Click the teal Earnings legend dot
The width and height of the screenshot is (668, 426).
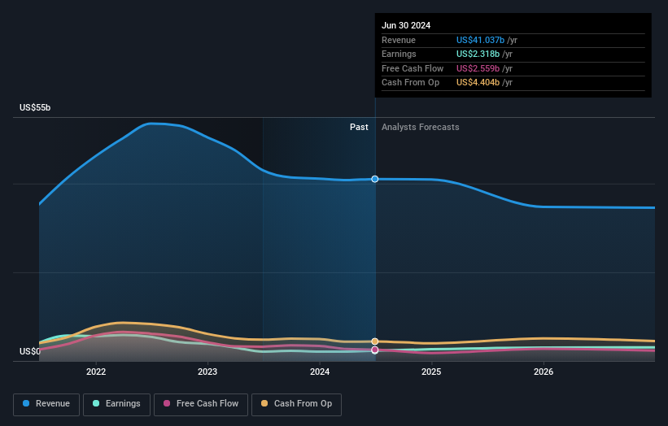[x=96, y=403]
